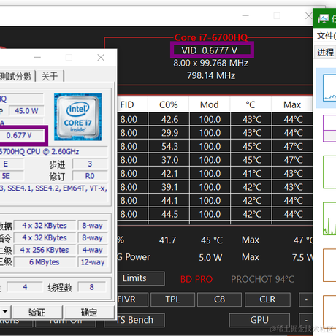336x336 pixels.
Task: Click the Core i7-6700HQ title text
Action: [x=211, y=37]
